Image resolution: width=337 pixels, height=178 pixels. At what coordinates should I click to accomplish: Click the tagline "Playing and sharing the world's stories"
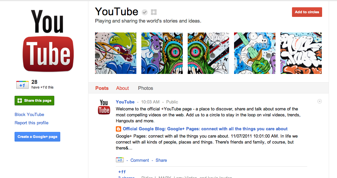[x=148, y=21]
